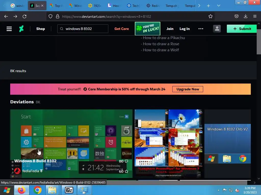
Task: Open How to draw a Rose
Action: coord(161,44)
